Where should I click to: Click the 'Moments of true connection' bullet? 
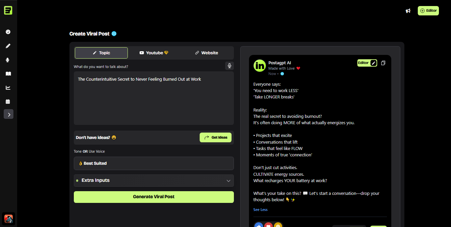coord(283,155)
